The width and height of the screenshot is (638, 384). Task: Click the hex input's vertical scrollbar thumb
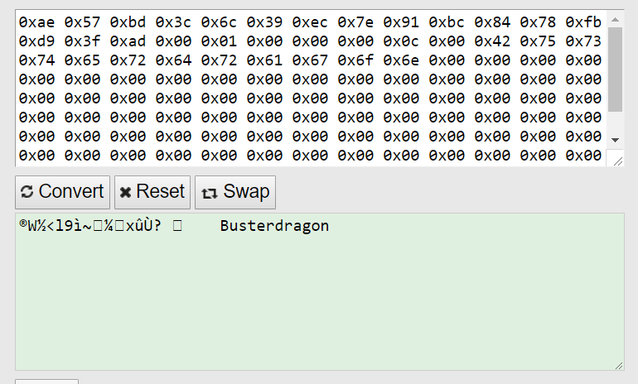(615, 69)
